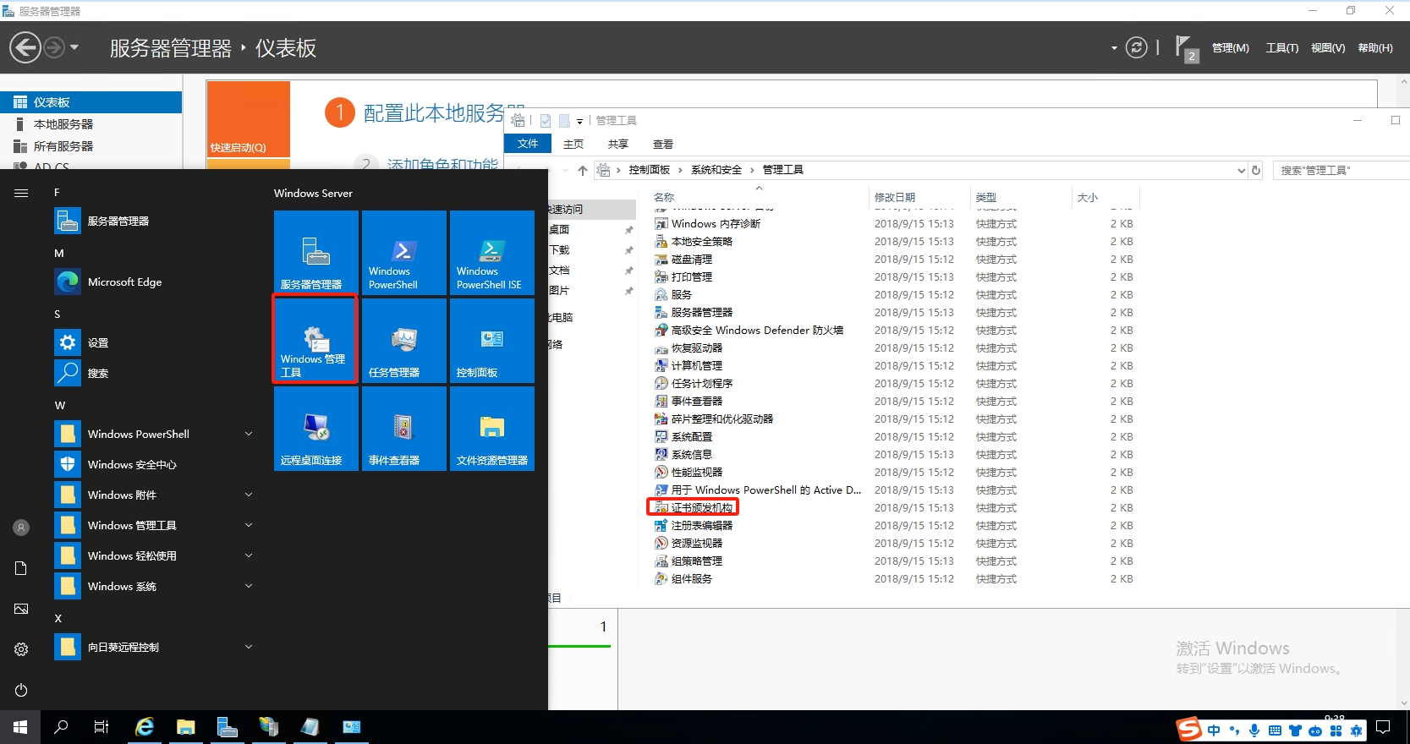Open the 工具(T) menu
1410x744 pixels.
[1281, 48]
